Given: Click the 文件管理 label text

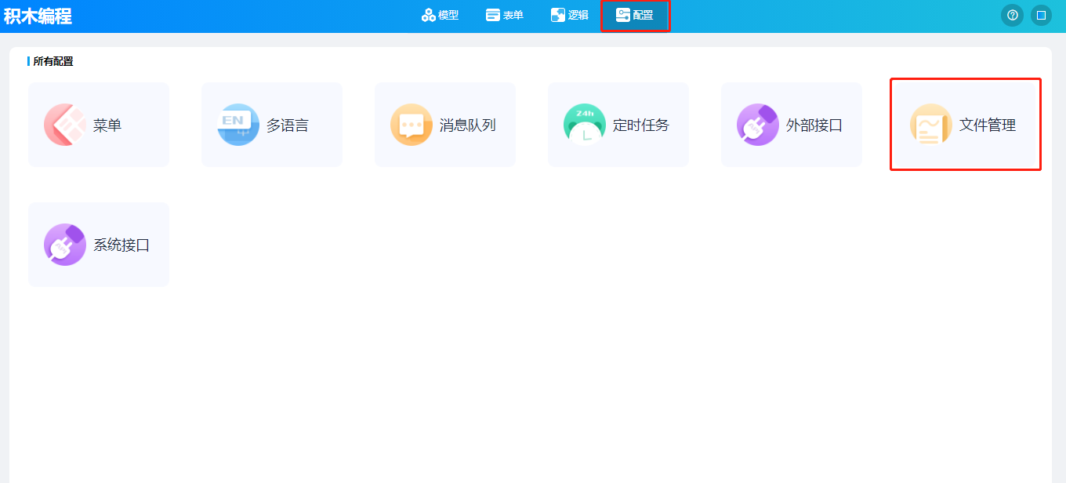Looking at the screenshot, I should pyautogui.click(x=988, y=125).
